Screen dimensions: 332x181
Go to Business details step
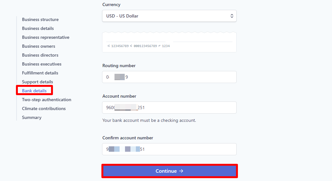pos(38,28)
